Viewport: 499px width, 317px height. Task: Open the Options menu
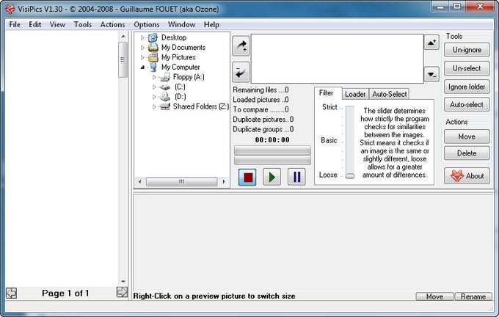[146, 24]
